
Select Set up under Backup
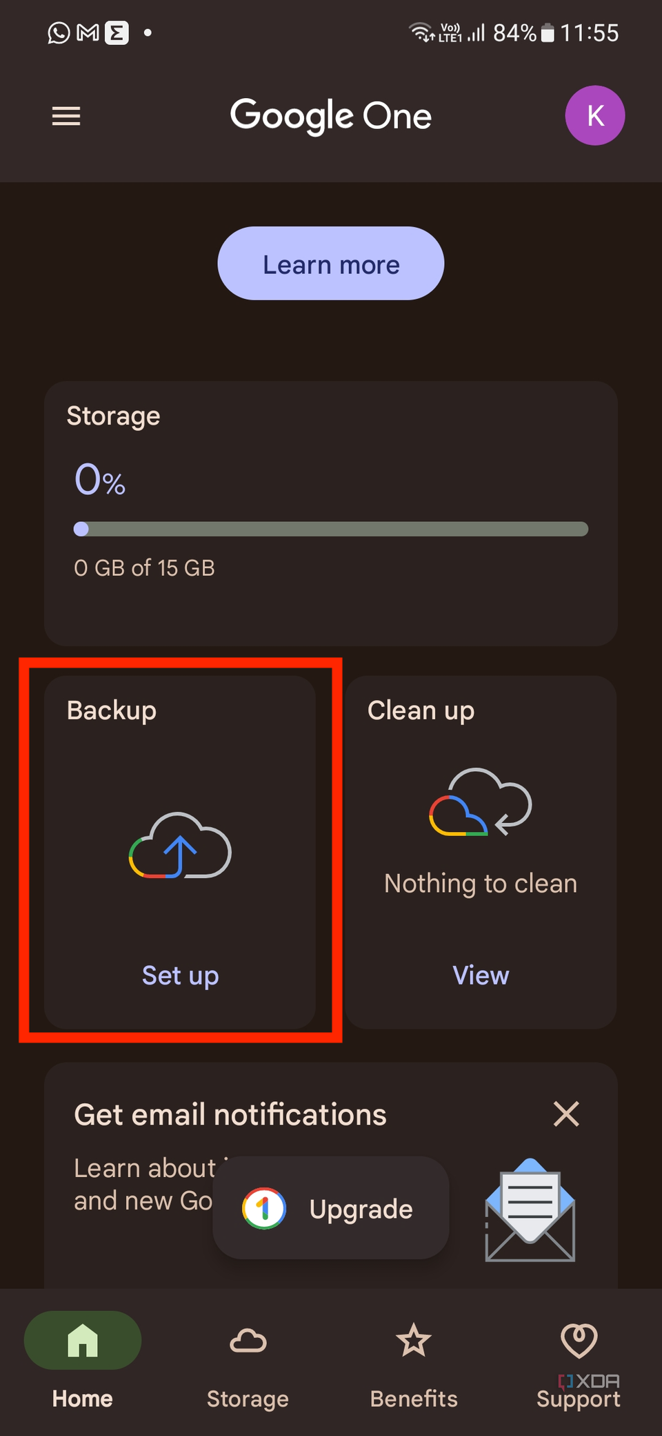180,976
